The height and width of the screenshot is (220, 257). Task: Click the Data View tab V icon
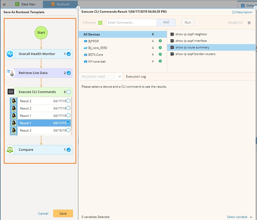pyautogui.click(x=17, y=4)
